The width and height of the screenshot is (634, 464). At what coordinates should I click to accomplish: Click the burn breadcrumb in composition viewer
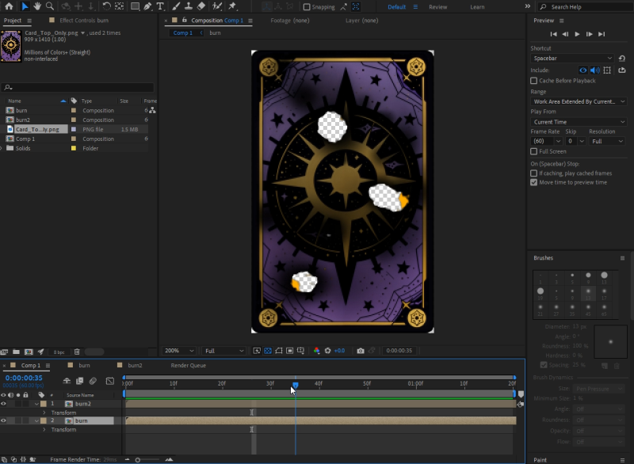tap(215, 32)
